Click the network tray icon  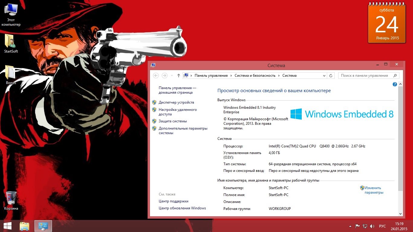click(x=365, y=226)
